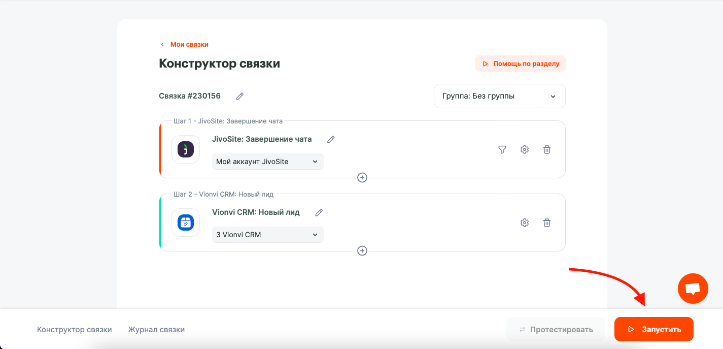Viewport: 723px width, 349px height.
Task: Click JivoSite: Завершение чата step title
Action: coord(262,139)
